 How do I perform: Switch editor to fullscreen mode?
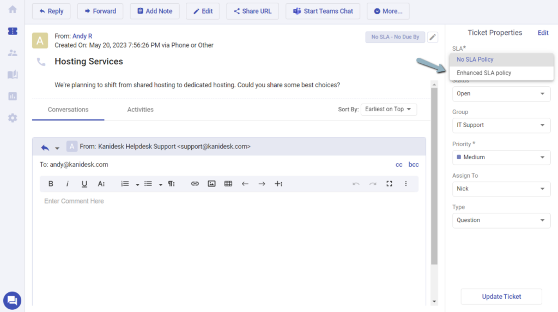click(389, 184)
